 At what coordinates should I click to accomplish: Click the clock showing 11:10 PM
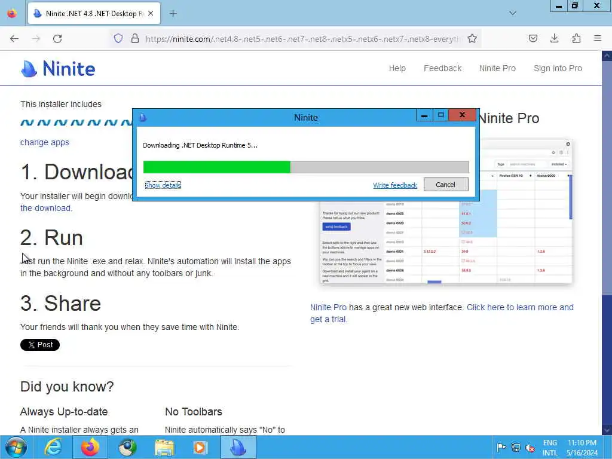pyautogui.click(x=582, y=448)
